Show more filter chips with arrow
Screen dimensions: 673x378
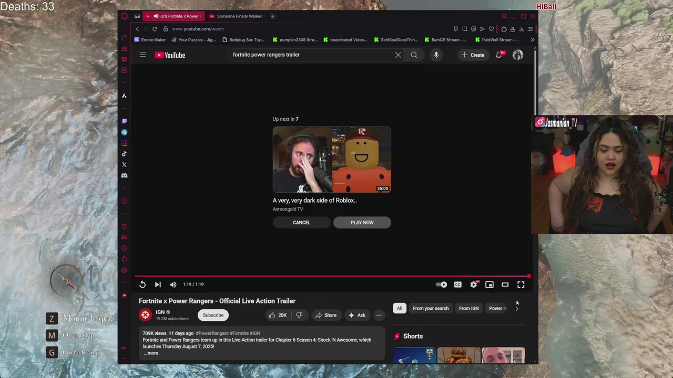517,308
